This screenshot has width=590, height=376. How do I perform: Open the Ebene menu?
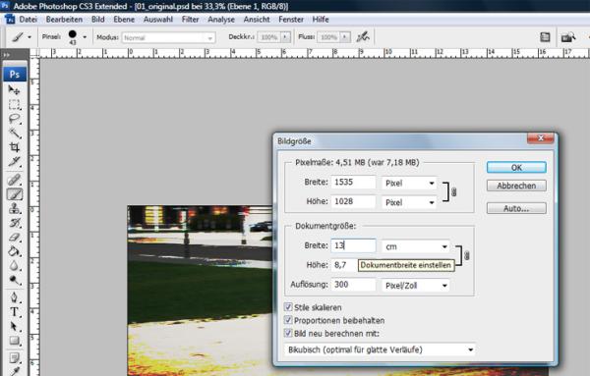pos(124,20)
